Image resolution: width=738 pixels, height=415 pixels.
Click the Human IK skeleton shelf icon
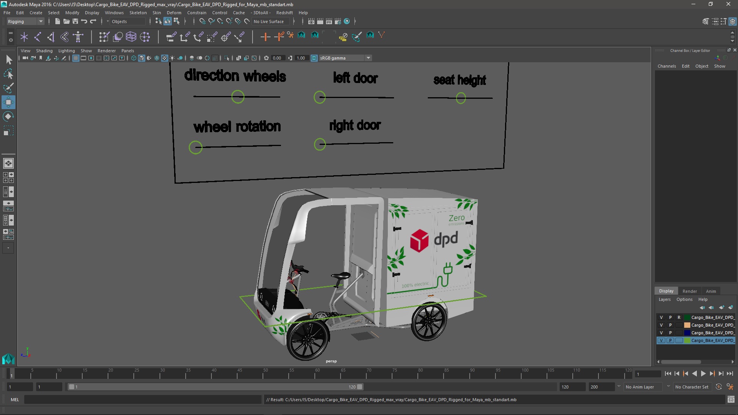pyautogui.click(x=78, y=37)
